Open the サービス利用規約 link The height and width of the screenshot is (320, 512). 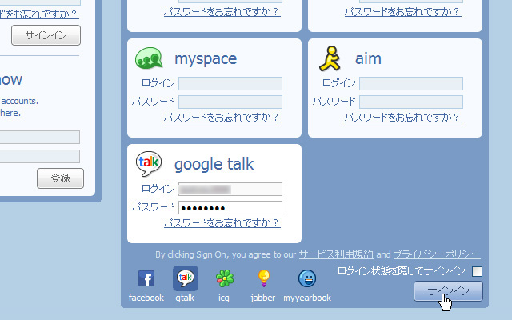coord(336,254)
